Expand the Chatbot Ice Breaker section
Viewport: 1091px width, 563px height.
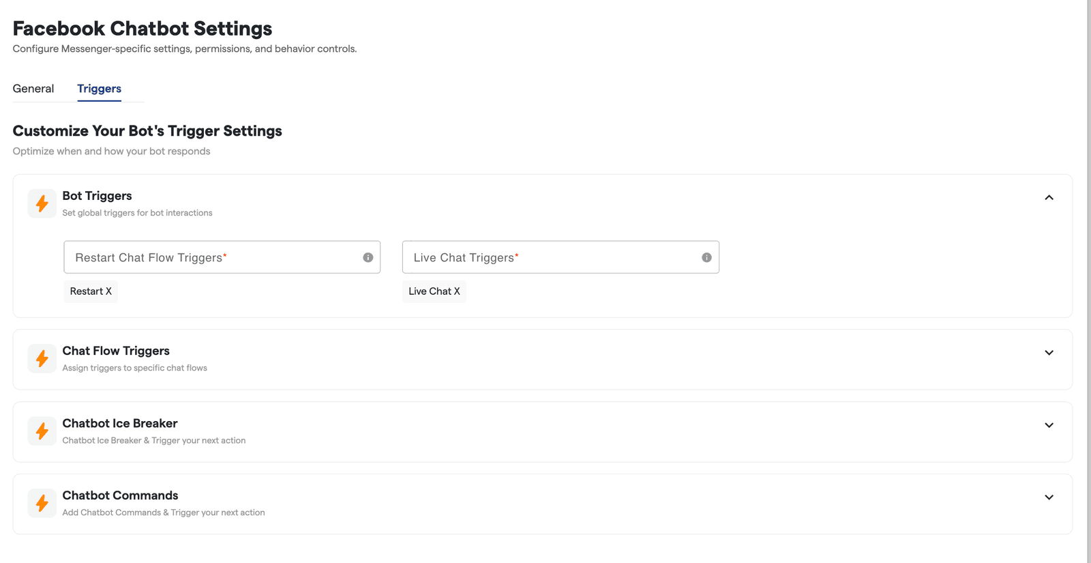pyautogui.click(x=1049, y=425)
